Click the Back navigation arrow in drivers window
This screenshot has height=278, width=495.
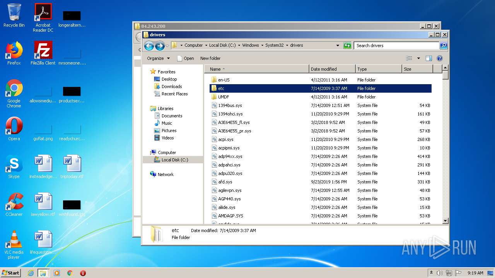(149, 46)
